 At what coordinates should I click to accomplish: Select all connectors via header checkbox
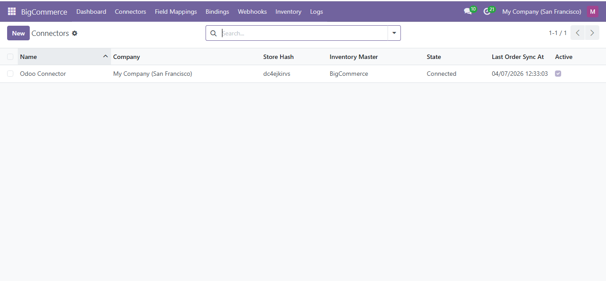pyautogui.click(x=10, y=57)
